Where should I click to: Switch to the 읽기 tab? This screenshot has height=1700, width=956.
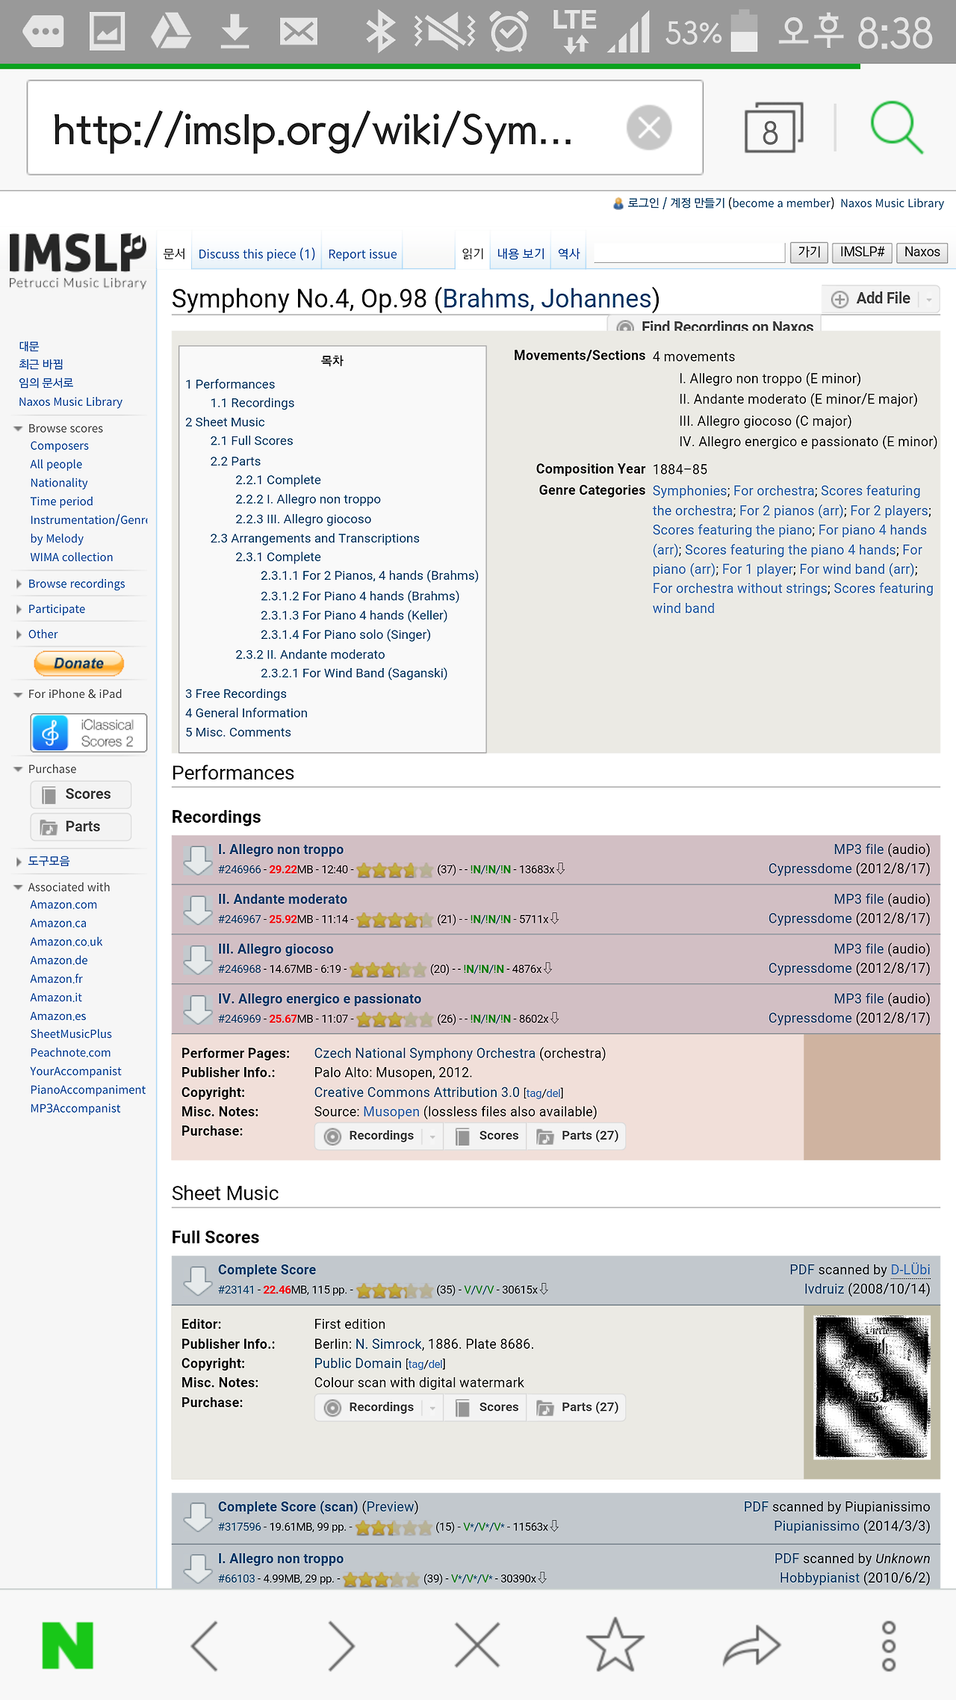point(473,254)
